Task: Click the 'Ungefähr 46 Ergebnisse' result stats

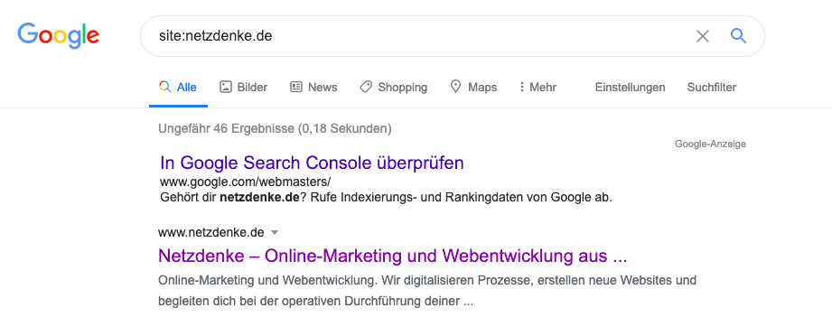Action: point(275,128)
